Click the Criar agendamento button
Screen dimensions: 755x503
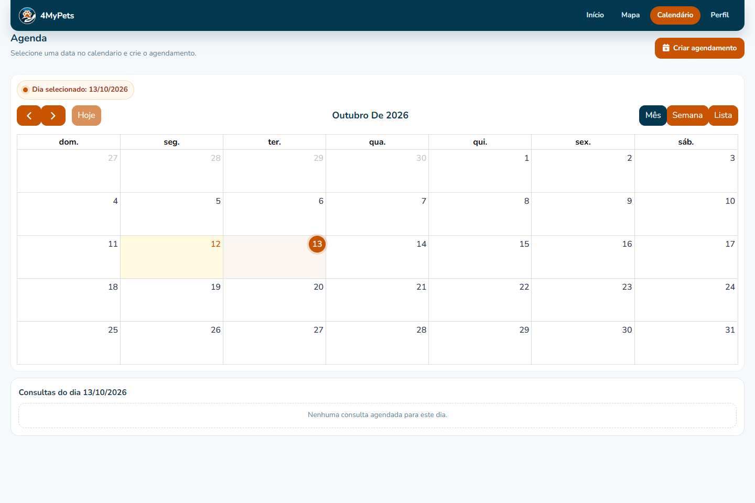click(x=699, y=48)
